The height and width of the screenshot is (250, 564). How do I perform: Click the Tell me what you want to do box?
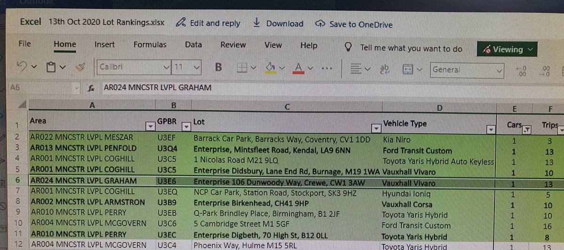click(x=404, y=48)
